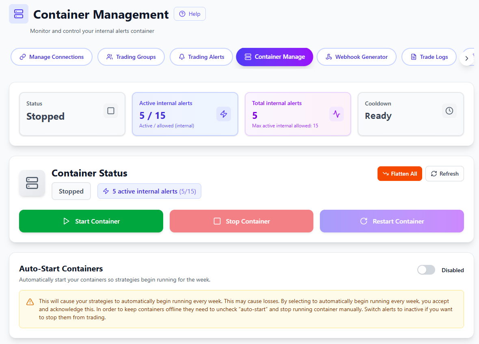Select the Container Manage tab
This screenshot has width=479, height=344.
tap(275, 57)
